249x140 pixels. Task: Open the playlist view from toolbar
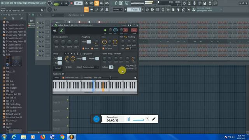(147, 10)
